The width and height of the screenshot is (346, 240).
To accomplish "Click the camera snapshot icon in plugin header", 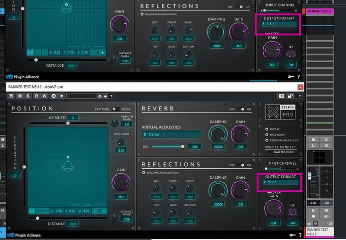I will [x=281, y=96].
